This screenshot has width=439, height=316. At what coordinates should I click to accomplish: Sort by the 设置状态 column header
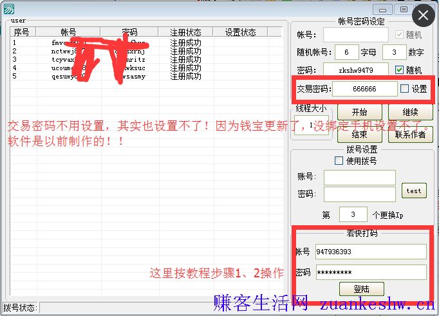tap(241, 32)
